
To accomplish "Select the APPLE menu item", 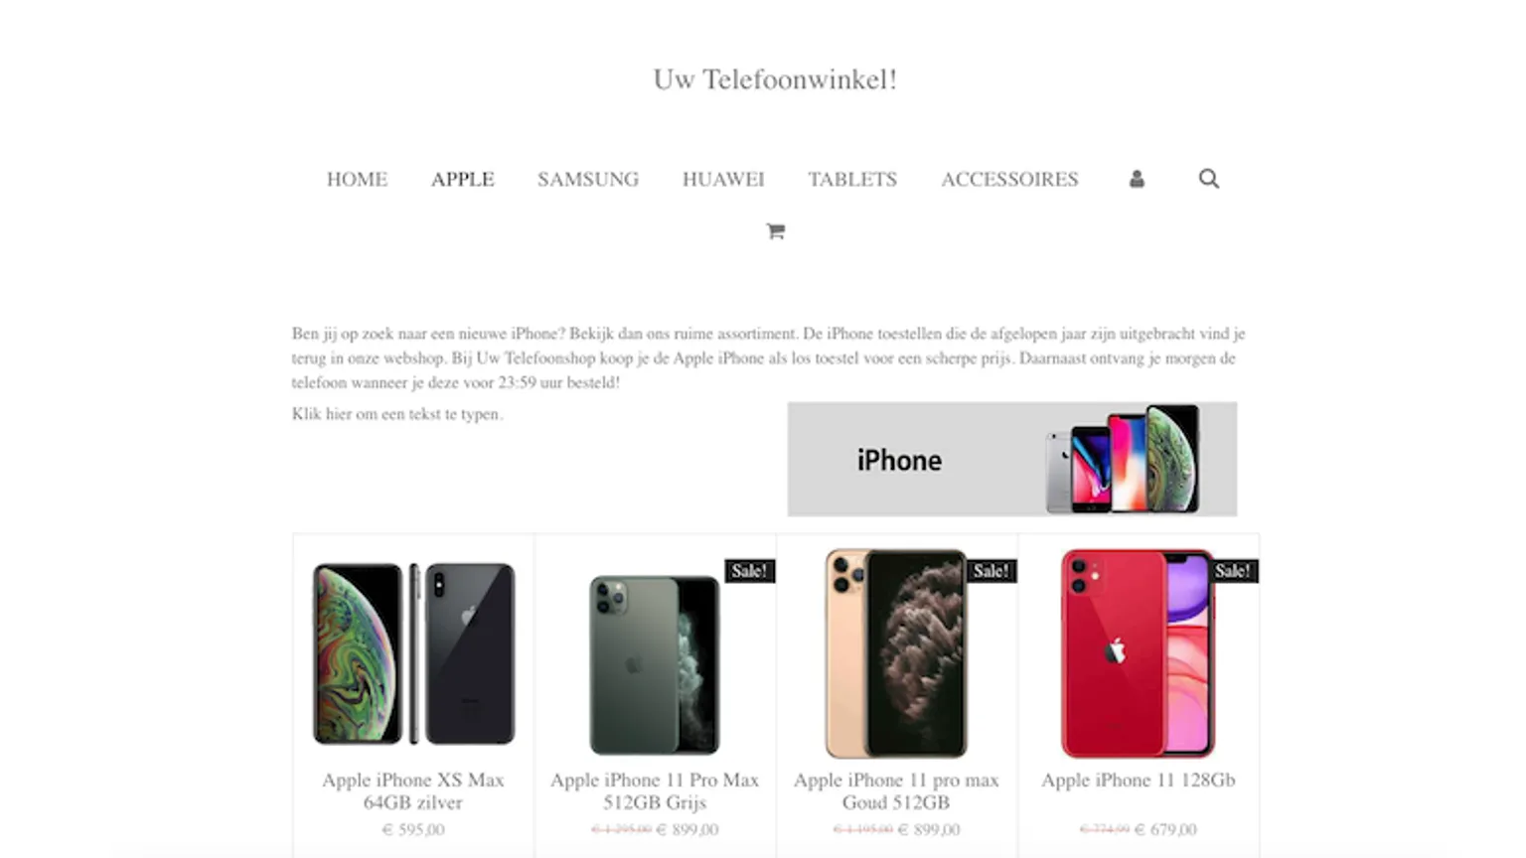I will [x=462, y=179].
